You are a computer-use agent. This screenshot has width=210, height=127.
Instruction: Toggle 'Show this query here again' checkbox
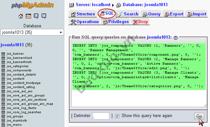point(117,116)
